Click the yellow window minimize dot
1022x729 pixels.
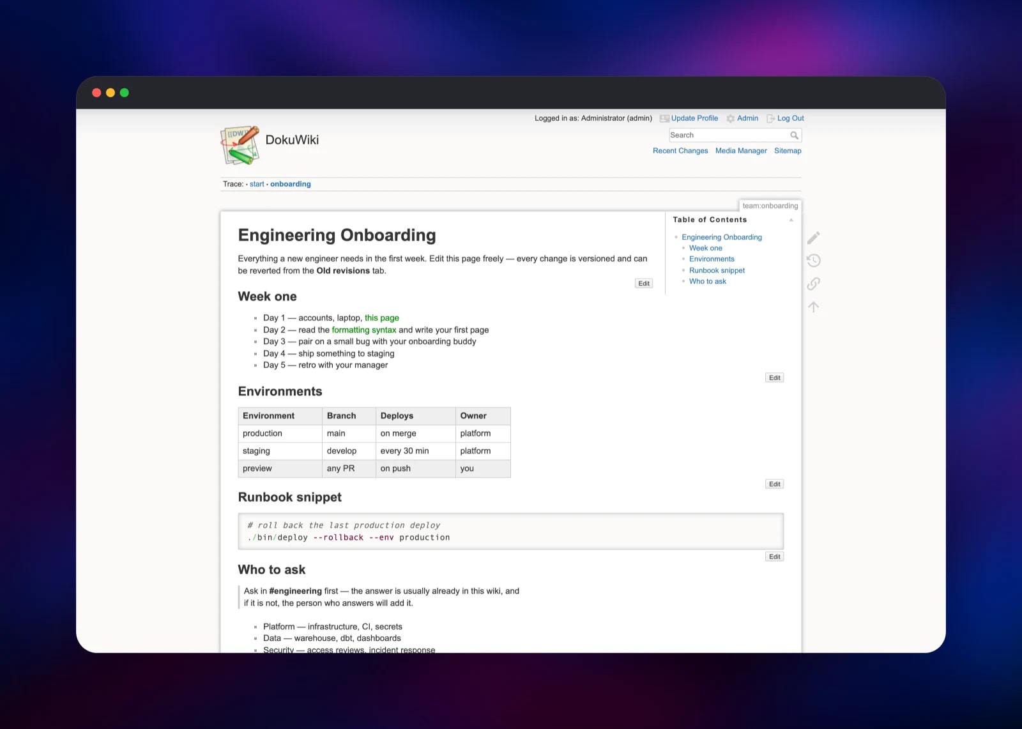tap(111, 93)
